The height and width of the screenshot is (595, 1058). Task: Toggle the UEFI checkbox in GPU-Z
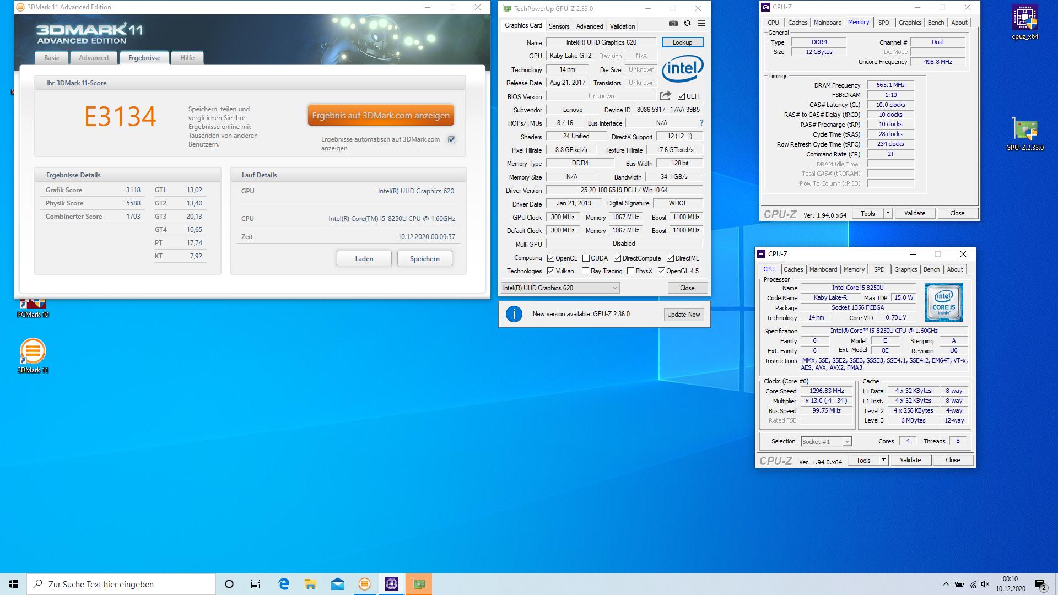[681, 96]
